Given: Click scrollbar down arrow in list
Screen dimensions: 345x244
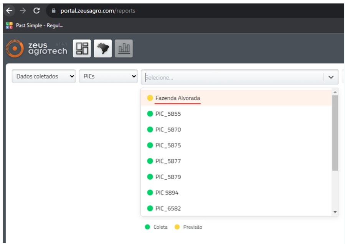Looking at the screenshot, I should [335, 212].
